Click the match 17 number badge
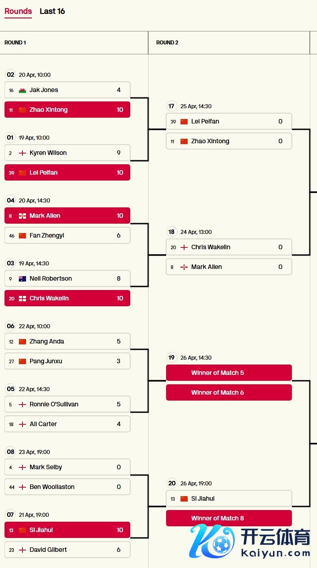Image resolution: width=317 pixels, height=568 pixels. pos(171,106)
